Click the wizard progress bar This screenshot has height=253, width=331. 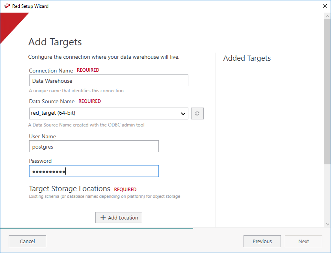[97, 228]
